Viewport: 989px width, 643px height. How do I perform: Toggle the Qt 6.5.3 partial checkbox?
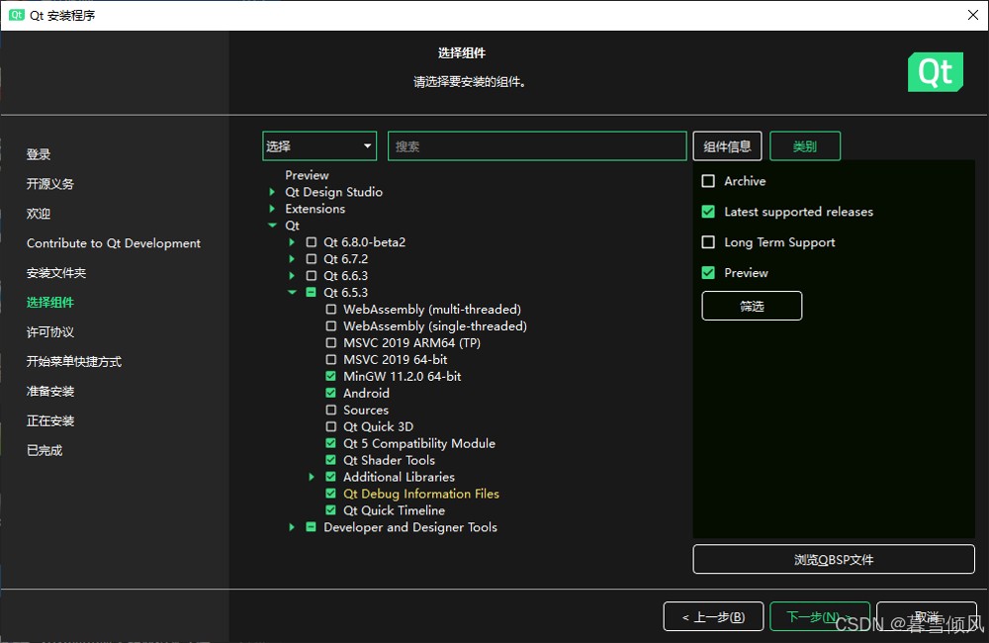click(311, 292)
